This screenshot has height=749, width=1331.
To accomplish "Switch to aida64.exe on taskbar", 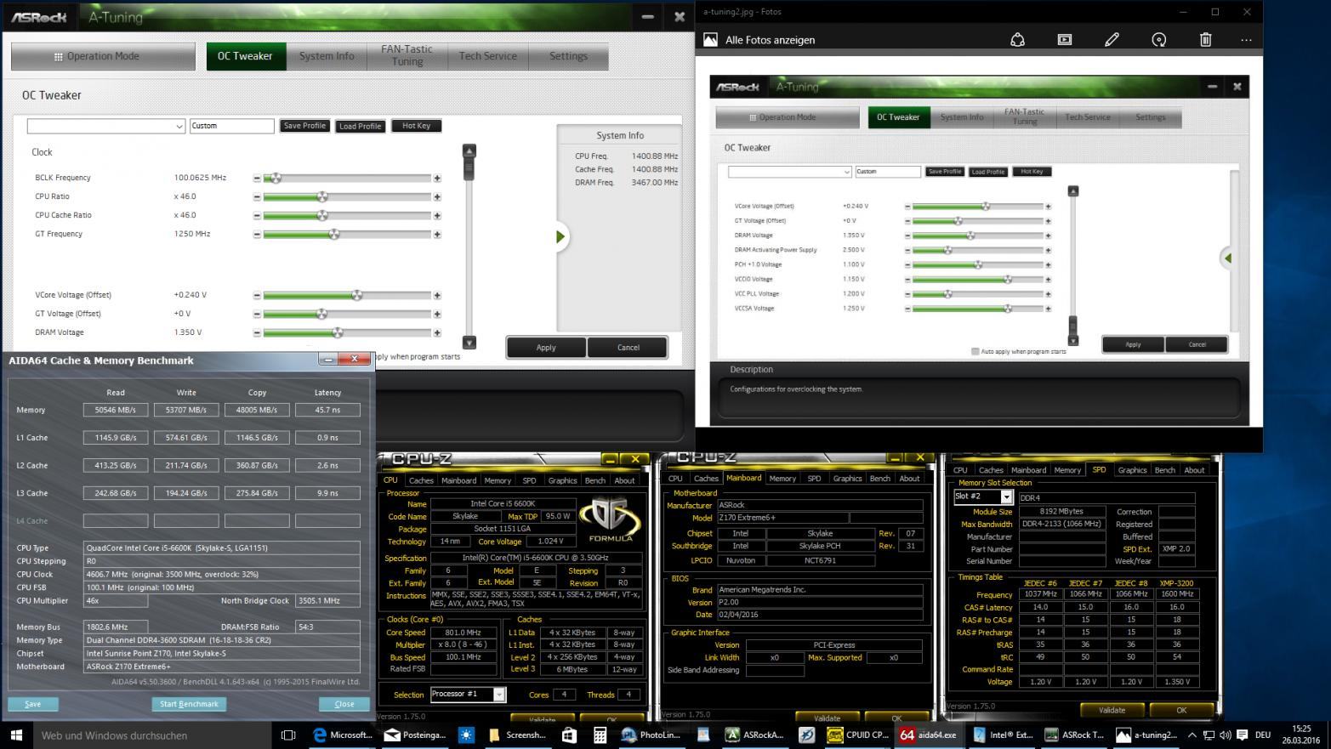I will 929,735.
